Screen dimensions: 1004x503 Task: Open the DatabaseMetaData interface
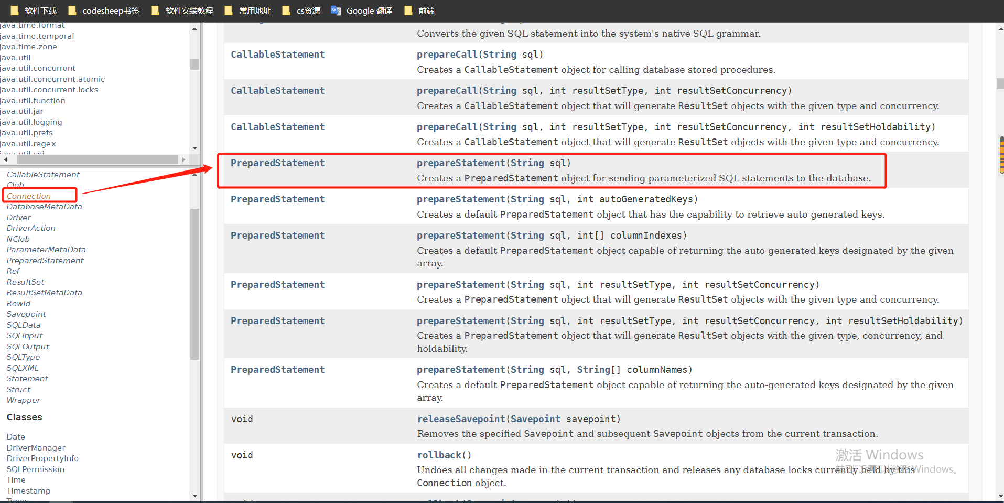[x=44, y=207]
